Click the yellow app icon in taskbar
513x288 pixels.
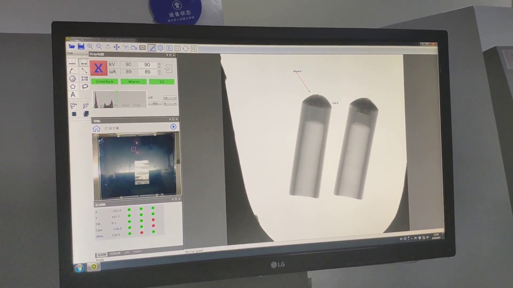click(x=94, y=267)
